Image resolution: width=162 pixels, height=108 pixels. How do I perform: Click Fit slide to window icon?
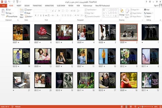click(x=160, y=107)
